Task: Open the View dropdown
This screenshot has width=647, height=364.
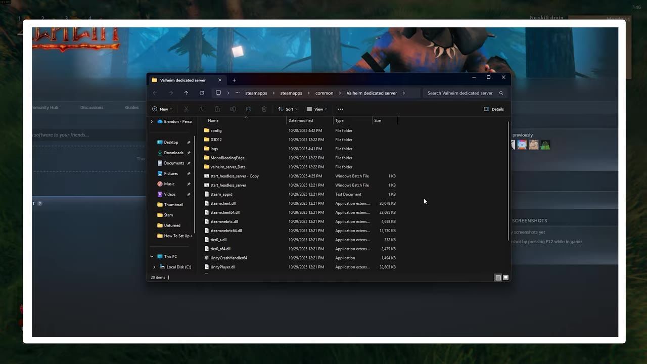Action: tap(316, 109)
